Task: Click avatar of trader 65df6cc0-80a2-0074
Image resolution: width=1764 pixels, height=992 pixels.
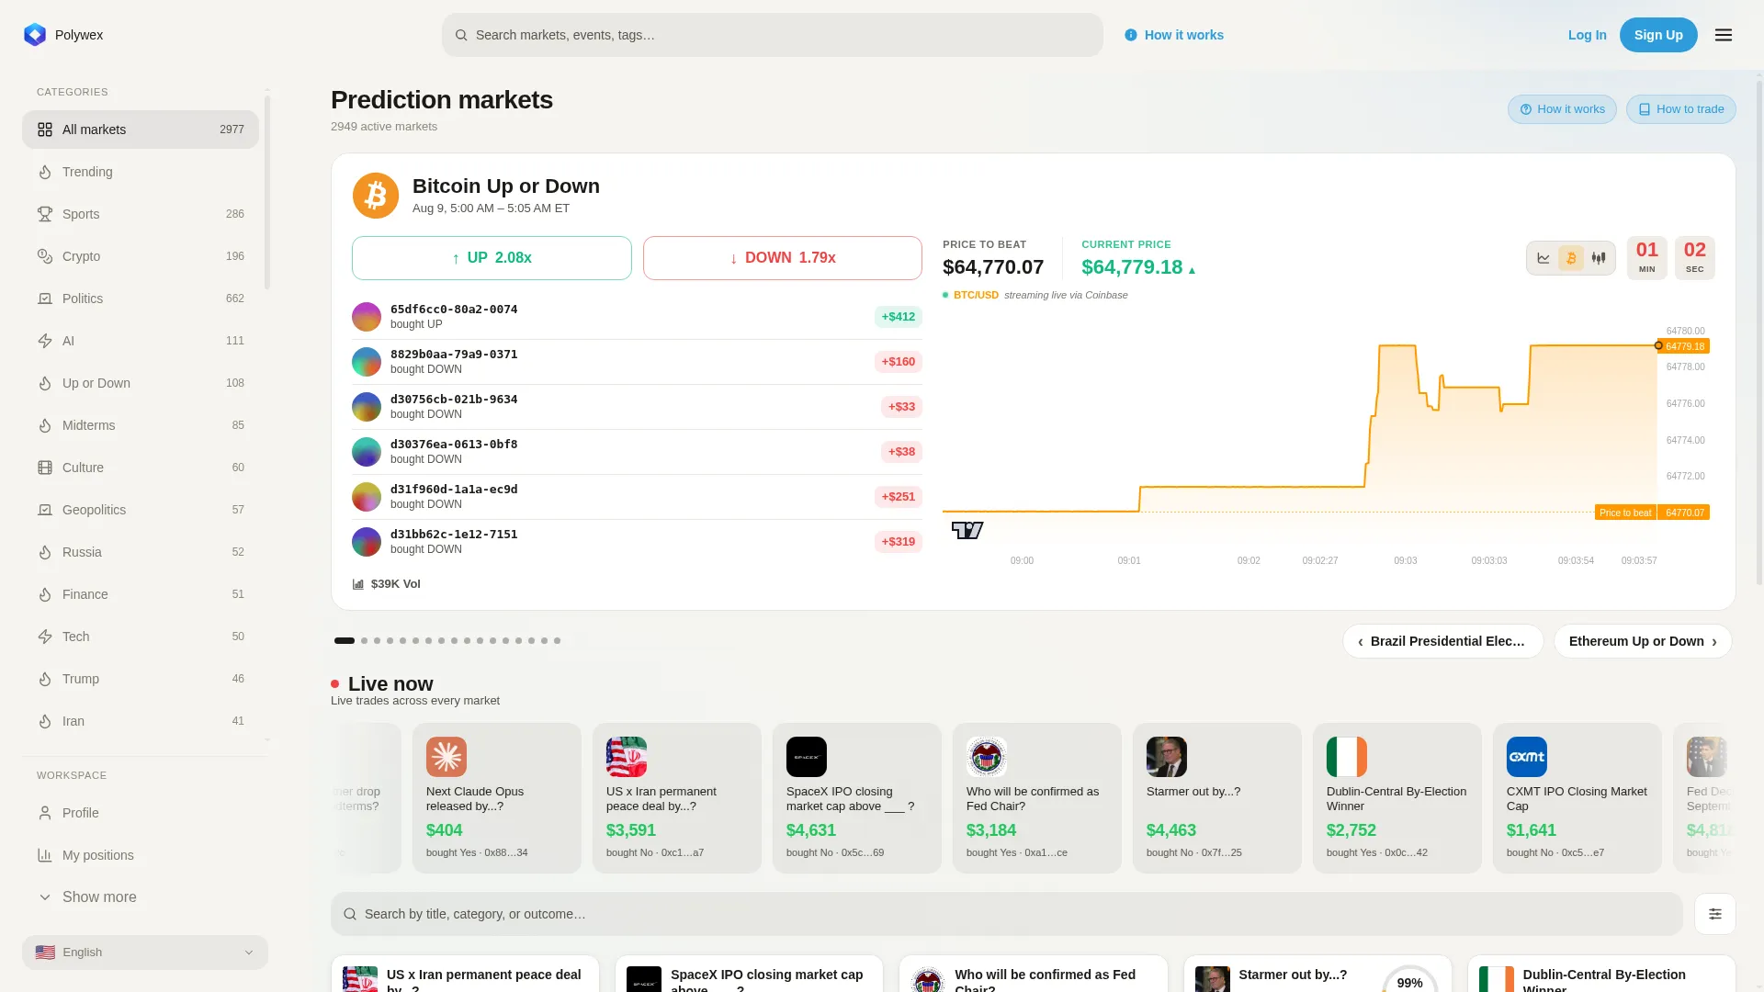Action: tap(367, 317)
